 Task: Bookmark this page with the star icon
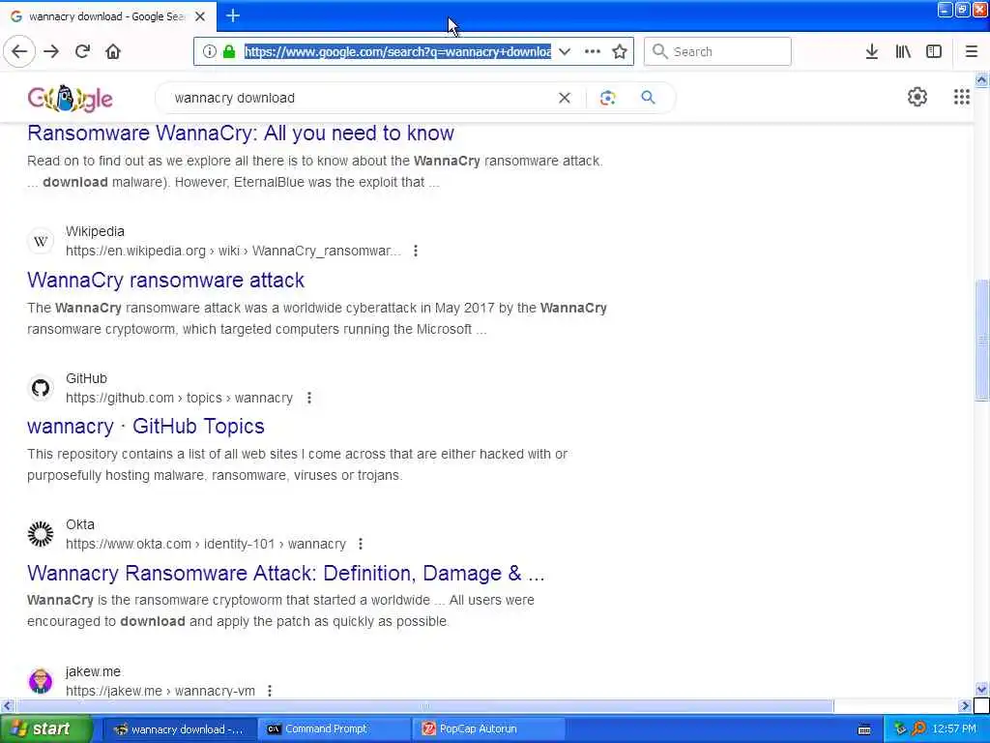point(620,51)
